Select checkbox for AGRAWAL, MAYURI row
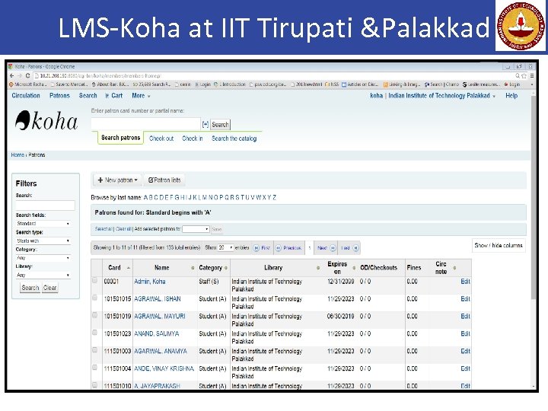548x411 pixels. pos(94,315)
